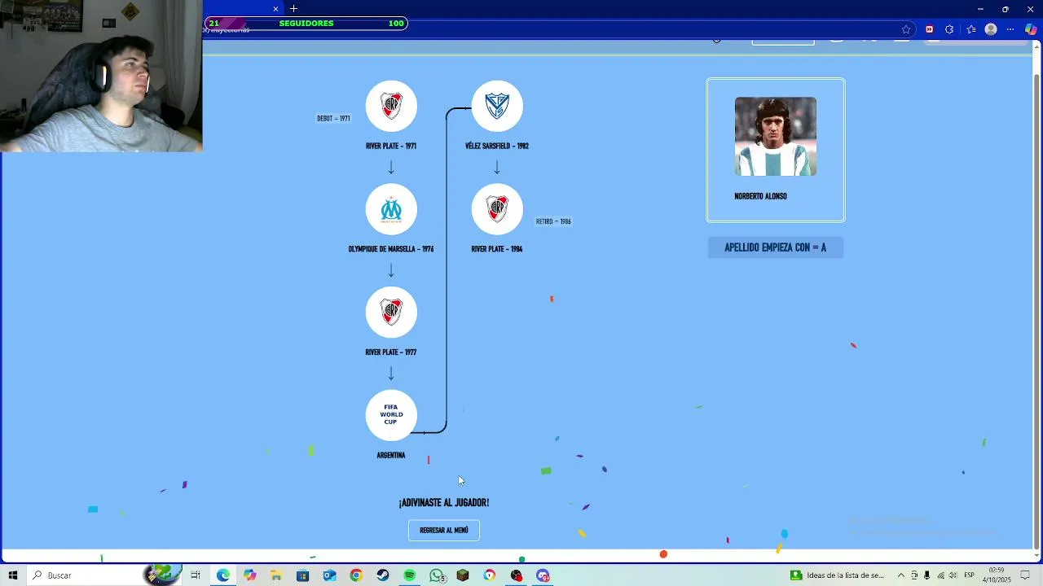This screenshot has width=1043, height=586.
Task: Show hidden system tray icons
Action: (901, 575)
